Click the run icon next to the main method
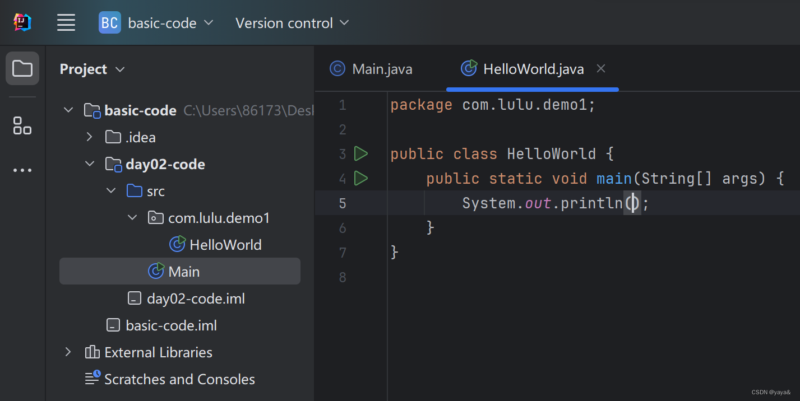The image size is (800, 401). click(x=361, y=178)
